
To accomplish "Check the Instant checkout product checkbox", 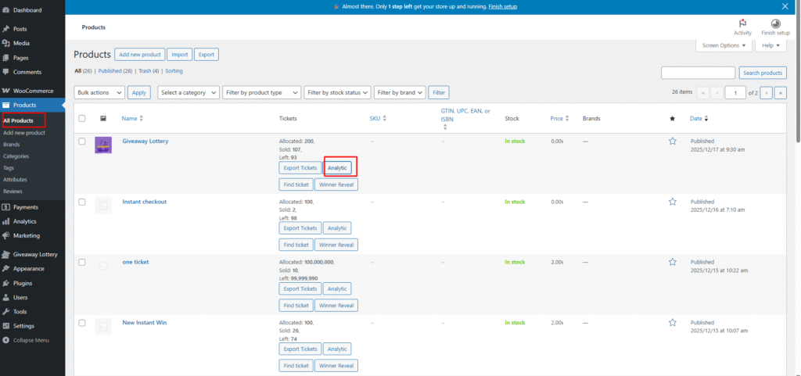I will (82, 202).
